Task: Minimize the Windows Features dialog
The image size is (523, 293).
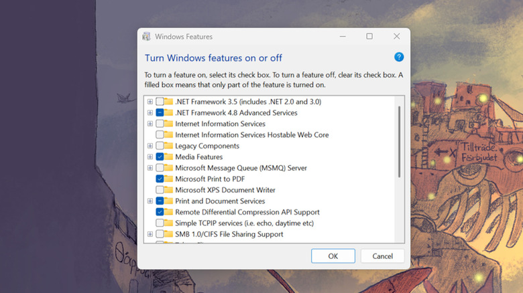Action: (x=343, y=36)
